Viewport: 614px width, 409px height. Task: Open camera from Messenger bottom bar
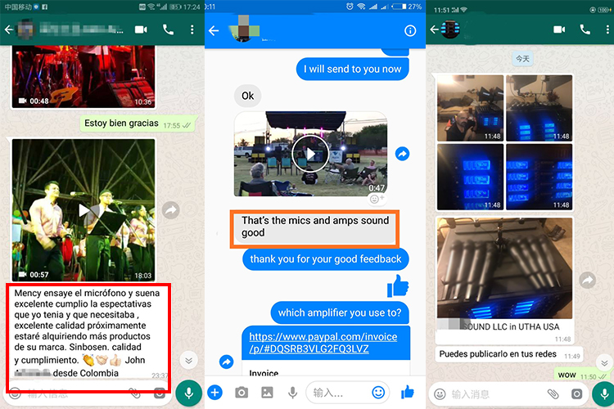(x=242, y=392)
